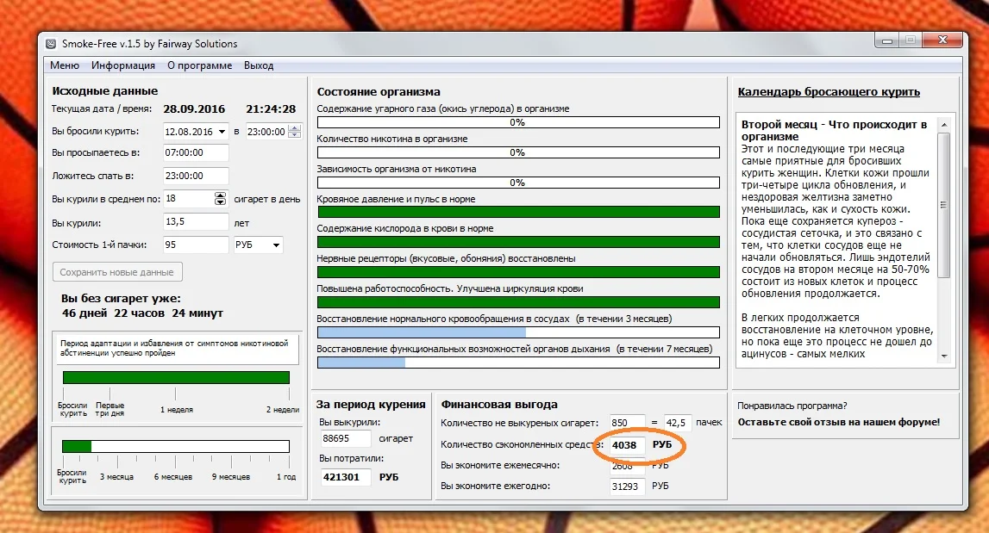Select Выход in the menu bar
Screen dimensions: 989x533
pyautogui.click(x=260, y=65)
